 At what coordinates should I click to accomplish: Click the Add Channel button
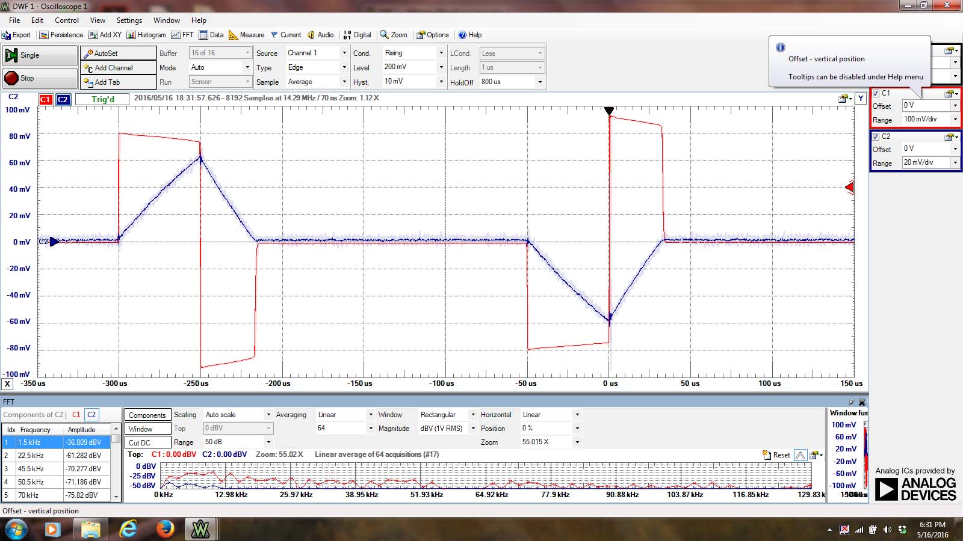(118, 68)
